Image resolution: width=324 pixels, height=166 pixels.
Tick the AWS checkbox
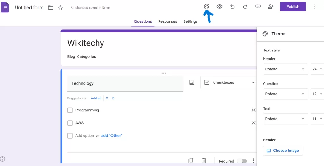70,123
